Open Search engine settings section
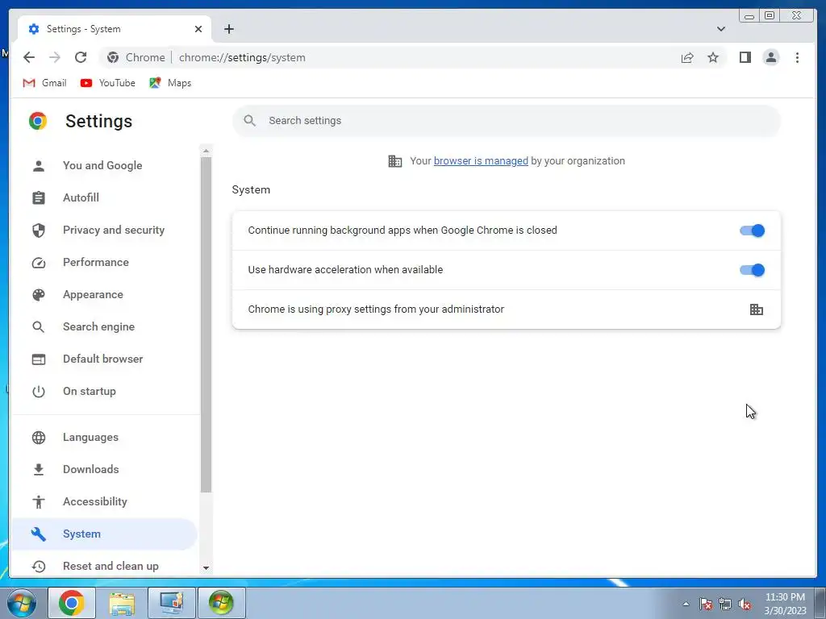This screenshot has height=619, width=826. (x=104, y=327)
